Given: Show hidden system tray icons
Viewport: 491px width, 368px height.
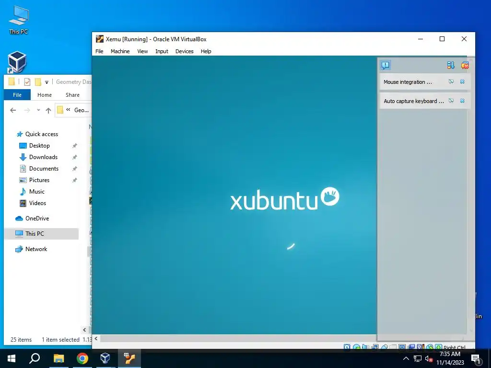Looking at the screenshot, I should (406, 358).
